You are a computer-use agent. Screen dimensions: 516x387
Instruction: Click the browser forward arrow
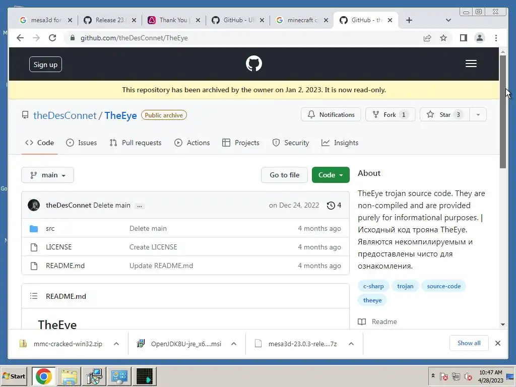pyautogui.click(x=36, y=38)
